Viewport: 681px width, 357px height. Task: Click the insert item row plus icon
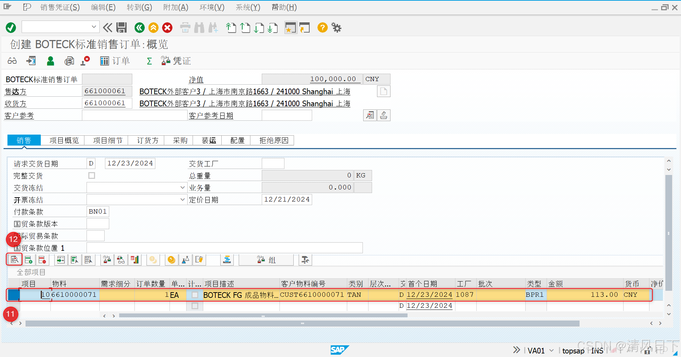pyautogui.click(x=28, y=260)
